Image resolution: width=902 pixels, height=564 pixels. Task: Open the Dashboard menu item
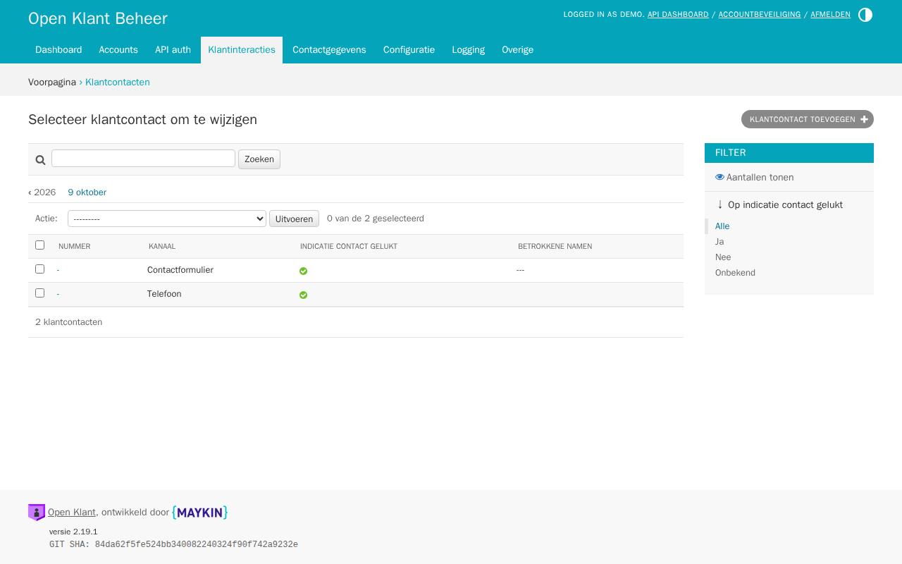pos(58,50)
